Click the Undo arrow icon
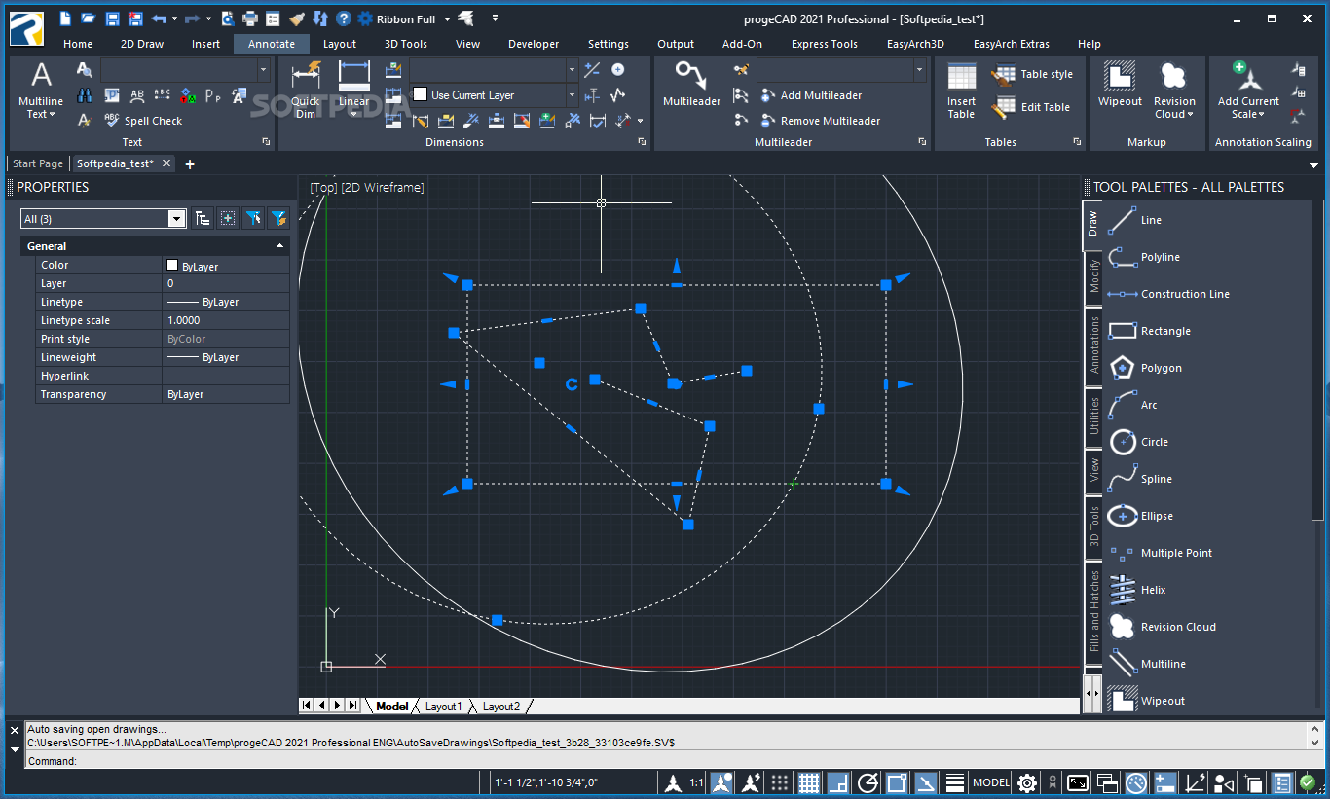1330x799 pixels. click(159, 18)
